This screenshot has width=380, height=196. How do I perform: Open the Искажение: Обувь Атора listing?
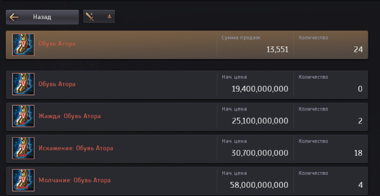click(187, 149)
